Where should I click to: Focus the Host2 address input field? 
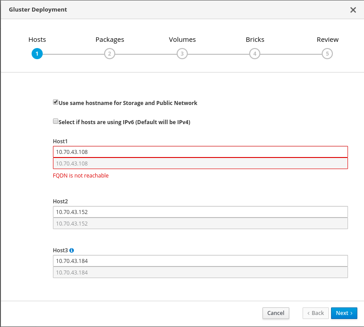click(200, 212)
